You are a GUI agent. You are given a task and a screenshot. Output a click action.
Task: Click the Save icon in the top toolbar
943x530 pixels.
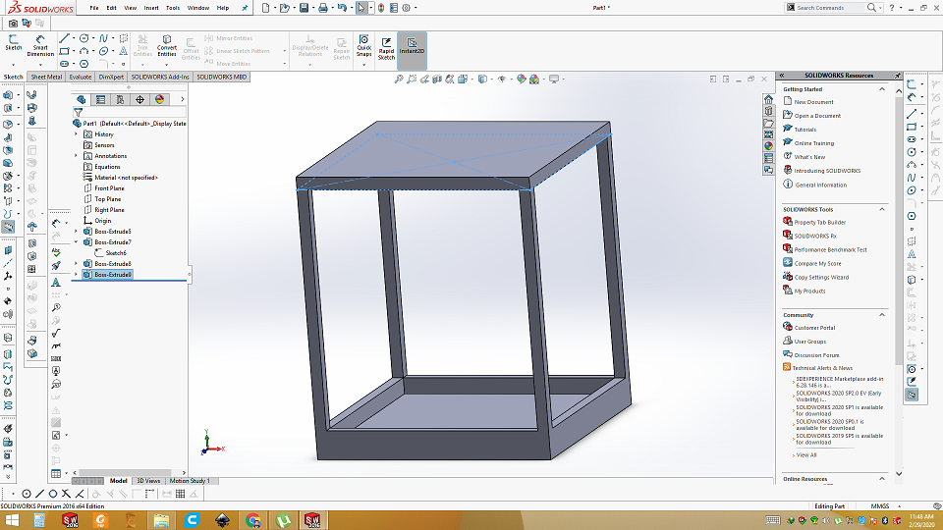pyautogui.click(x=305, y=8)
